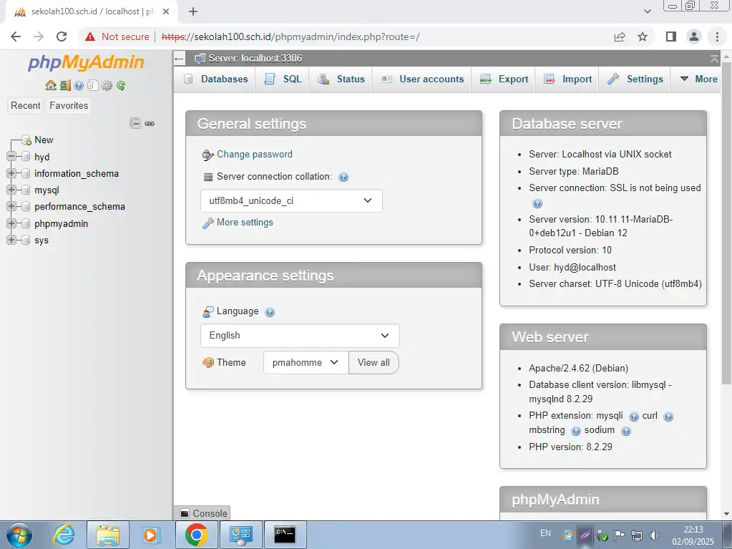
Task: Open the Theme dropdown showing pmahomme
Action: coord(306,363)
